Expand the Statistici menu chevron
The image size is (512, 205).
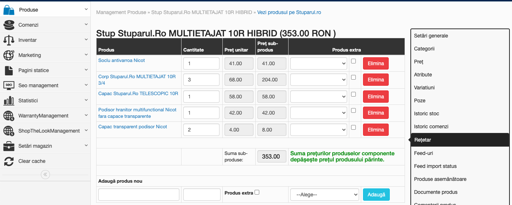tap(86, 100)
